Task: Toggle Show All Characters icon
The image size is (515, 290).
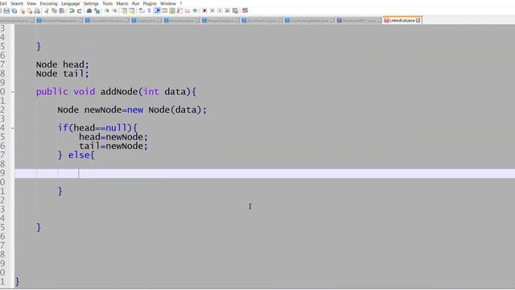Action: tap(149, 10)
